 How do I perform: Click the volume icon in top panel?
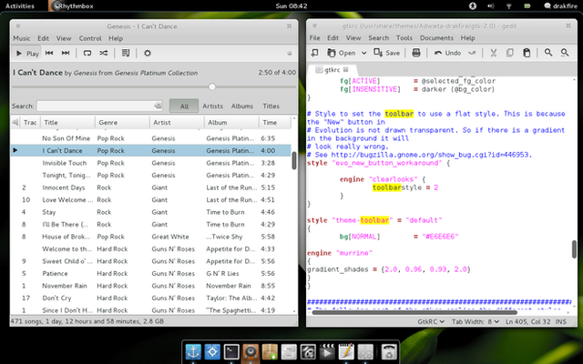(491, 6)
